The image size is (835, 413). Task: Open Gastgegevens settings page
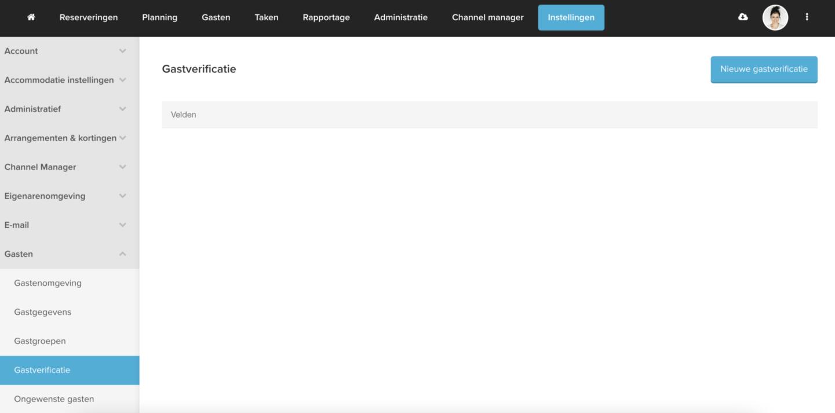pyautogui.click(x=42, y=312)
